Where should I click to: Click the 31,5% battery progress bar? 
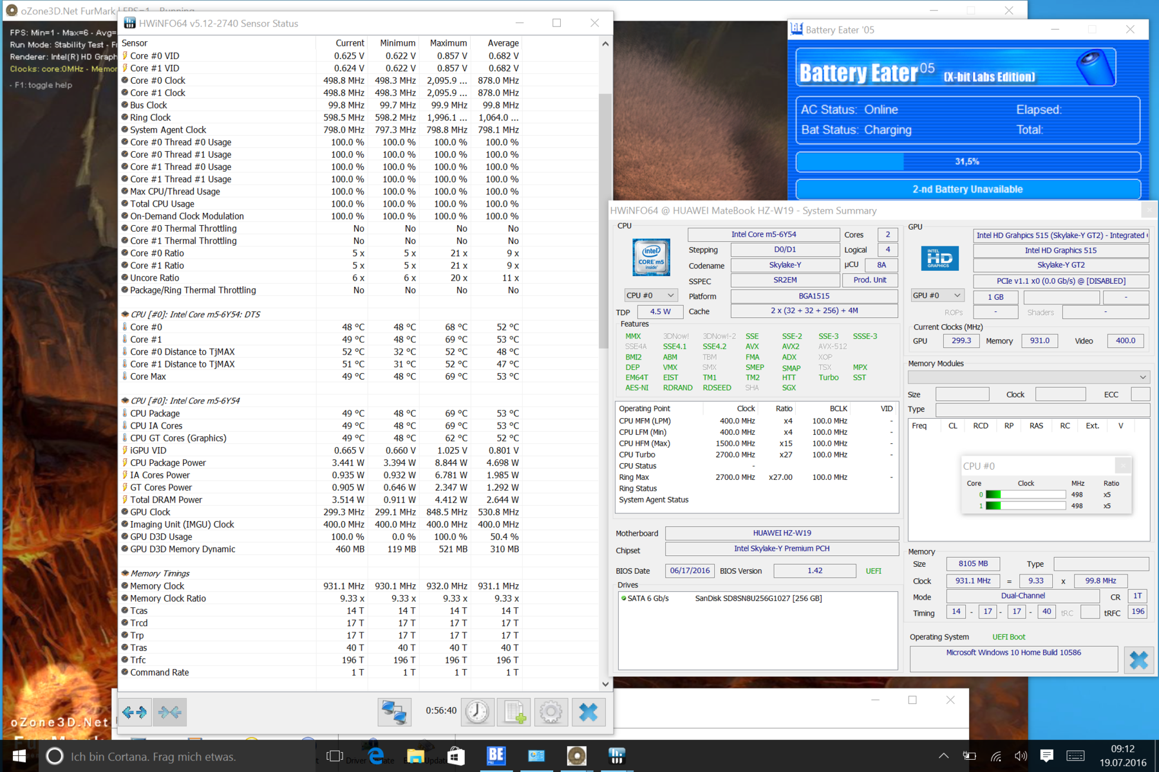(x=968, y=161)
